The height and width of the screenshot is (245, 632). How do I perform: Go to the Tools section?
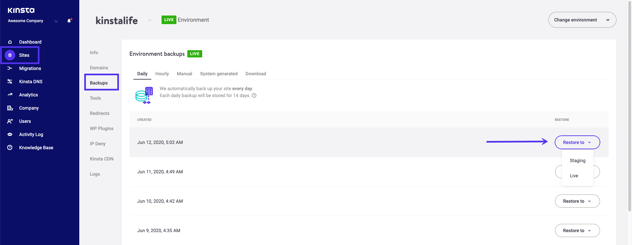(x=95, y=98)
